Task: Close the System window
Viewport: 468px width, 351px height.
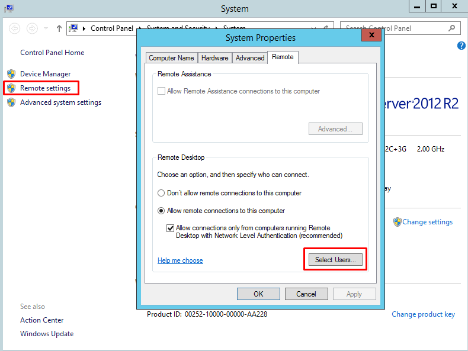Action: 454,7
